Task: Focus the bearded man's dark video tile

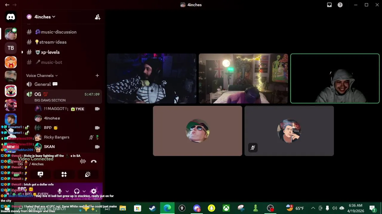Action: coord(152,78)
